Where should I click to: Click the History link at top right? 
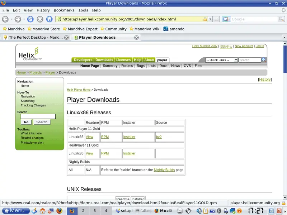265,79
